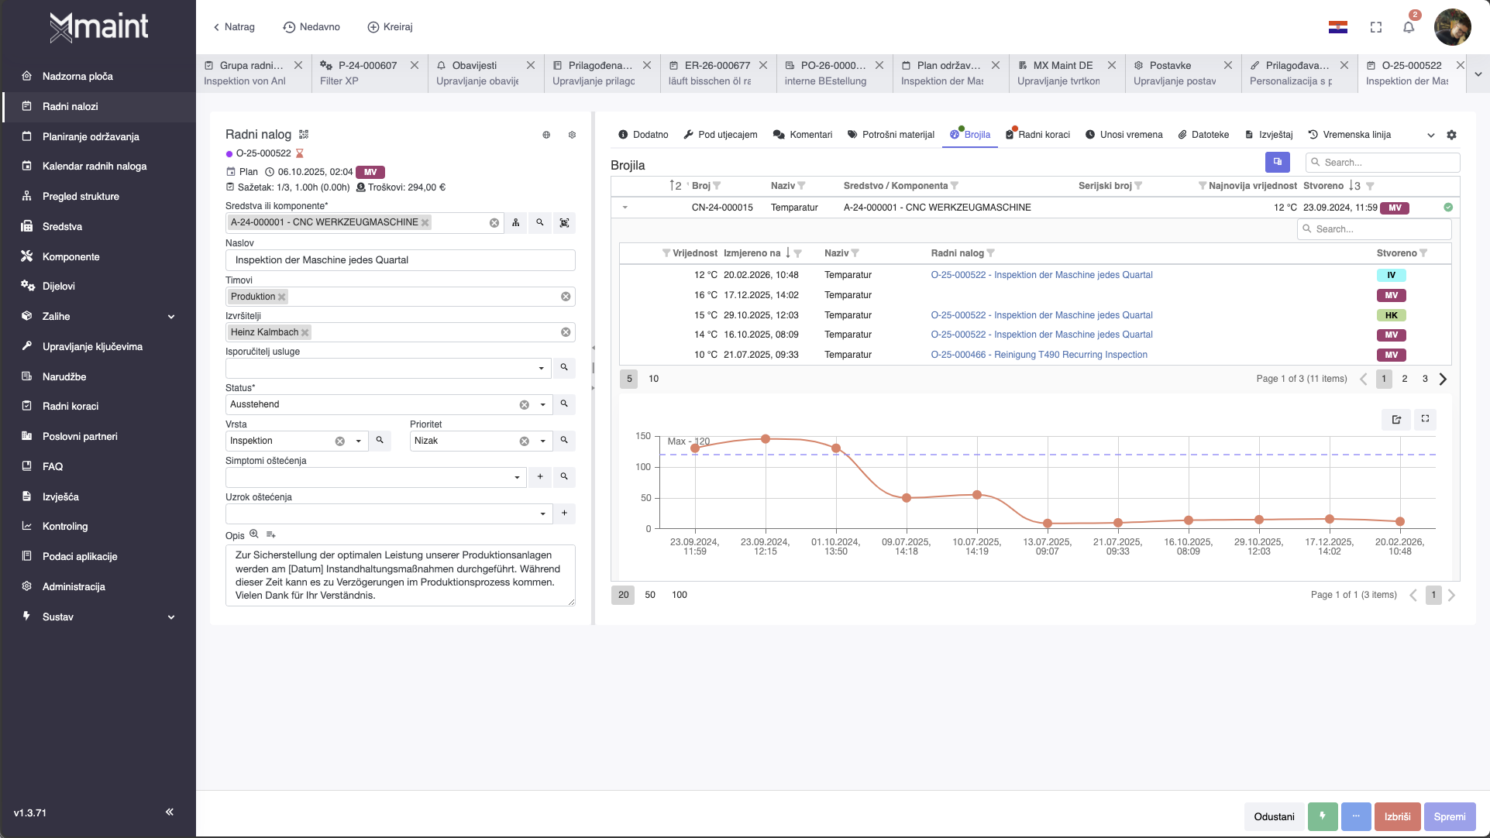This screenshot has width=1490, height=838.
Task: Remove the Produktion team tag
Action: pyautogui.click(x=282, y=297)
